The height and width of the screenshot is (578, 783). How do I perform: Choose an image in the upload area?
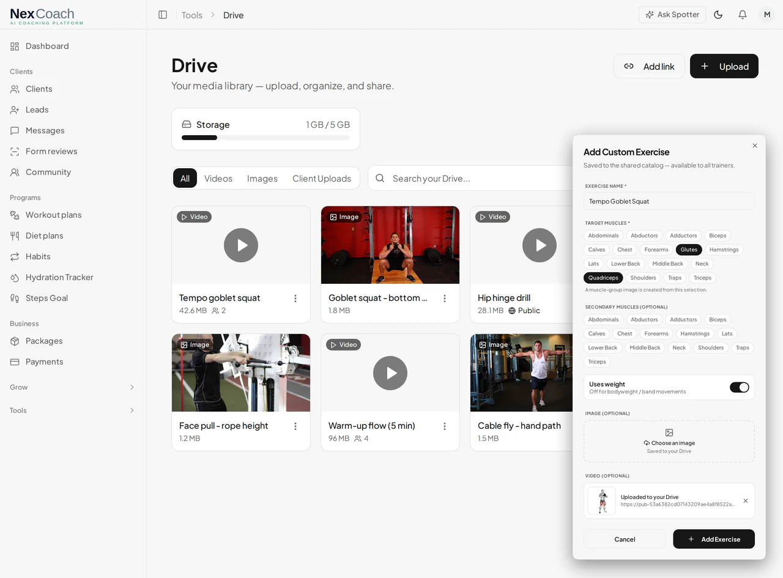coord(669,441)
